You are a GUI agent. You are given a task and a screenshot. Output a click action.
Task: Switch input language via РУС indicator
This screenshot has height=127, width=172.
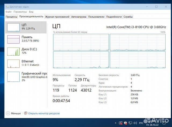click(141, 123)
